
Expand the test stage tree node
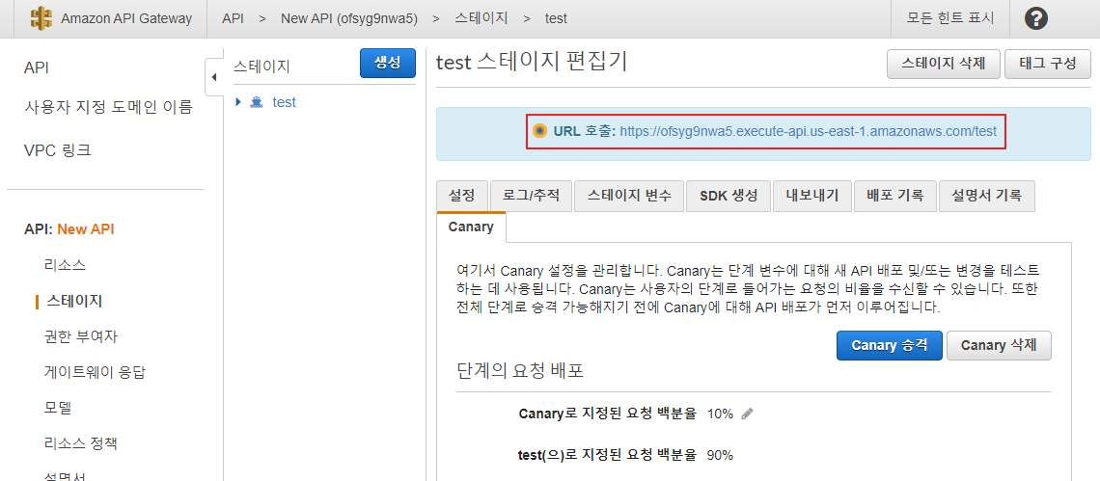pyautogui.click(x=238, y=102)
